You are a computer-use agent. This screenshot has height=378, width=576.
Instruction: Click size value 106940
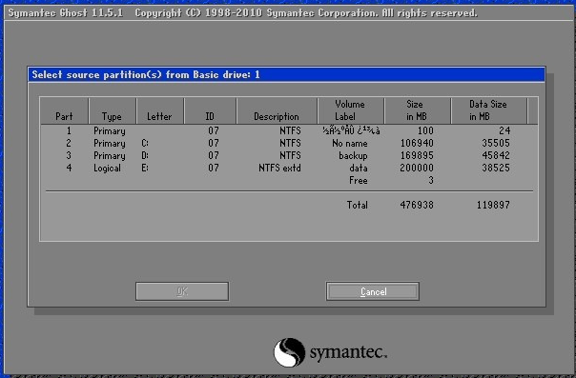click(x=417, y=143)
